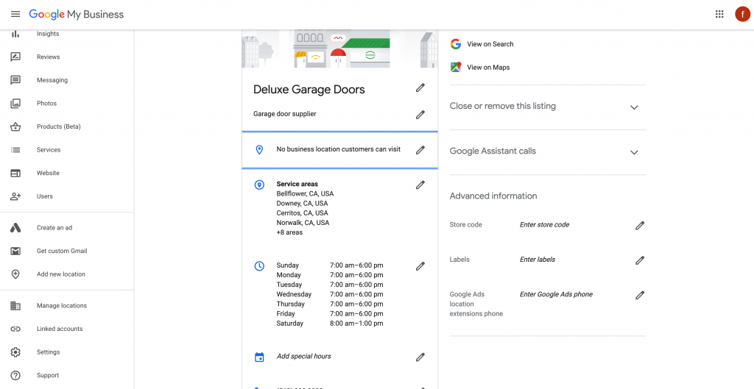This screenshot has width=754, height=389.
Task: Edit special hours pencil icon
Action: 420,357
